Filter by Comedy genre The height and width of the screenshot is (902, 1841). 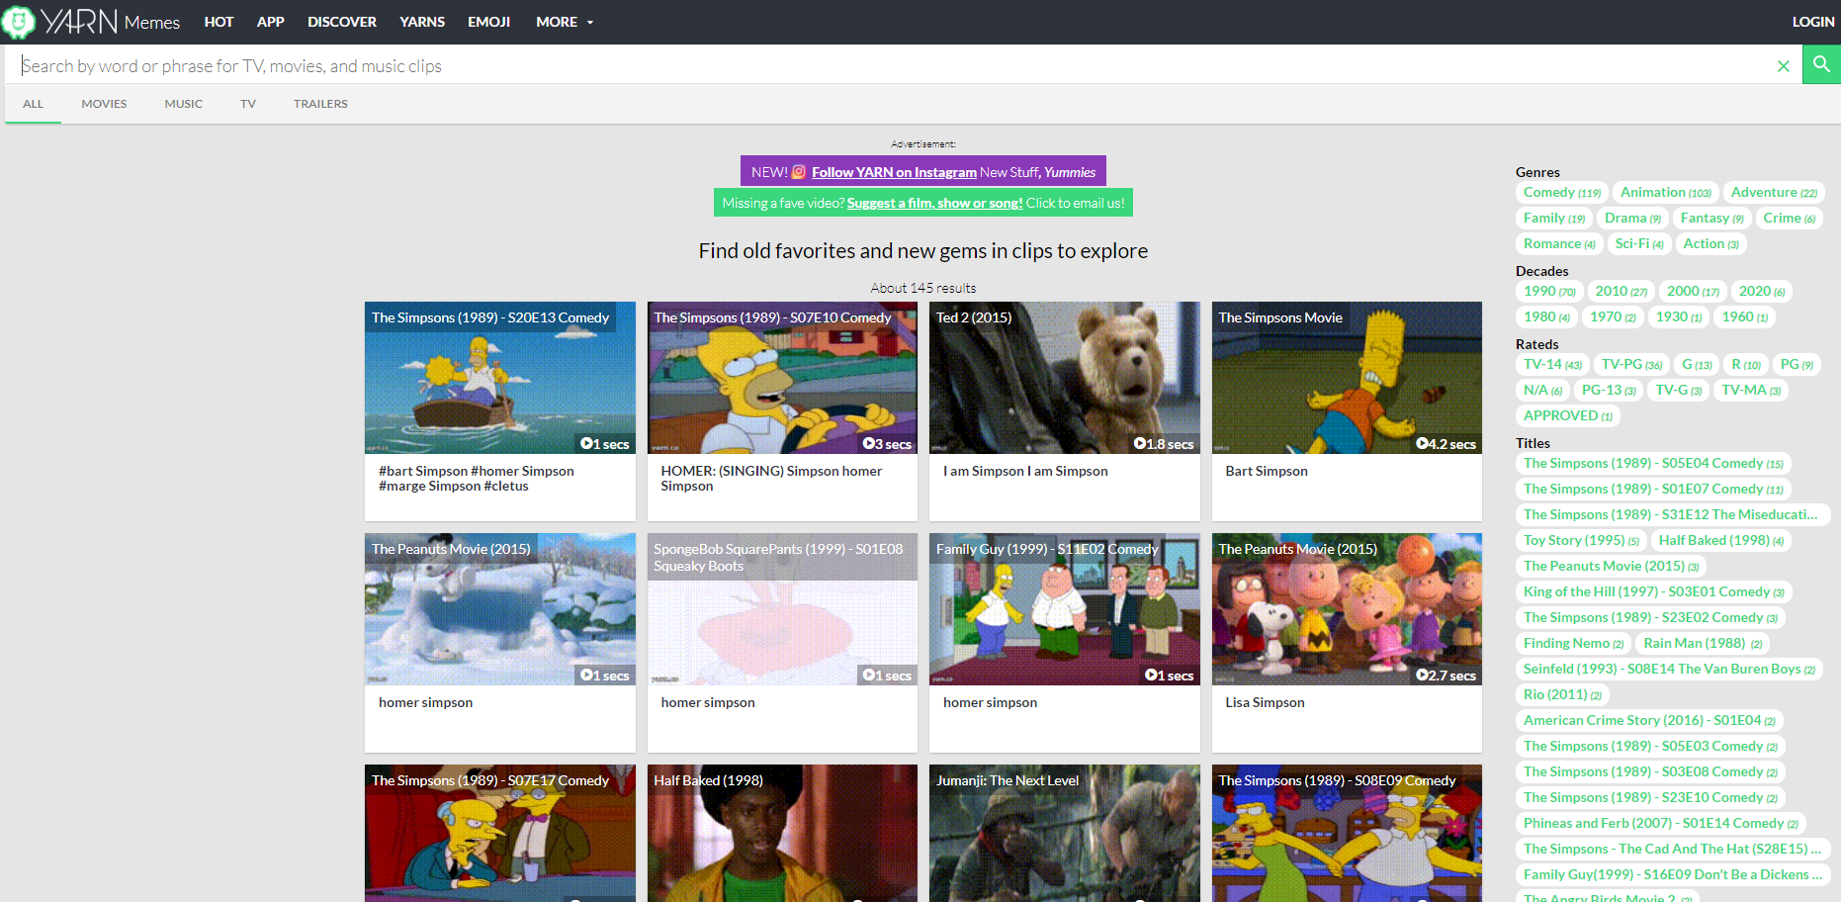point(1562,192)
